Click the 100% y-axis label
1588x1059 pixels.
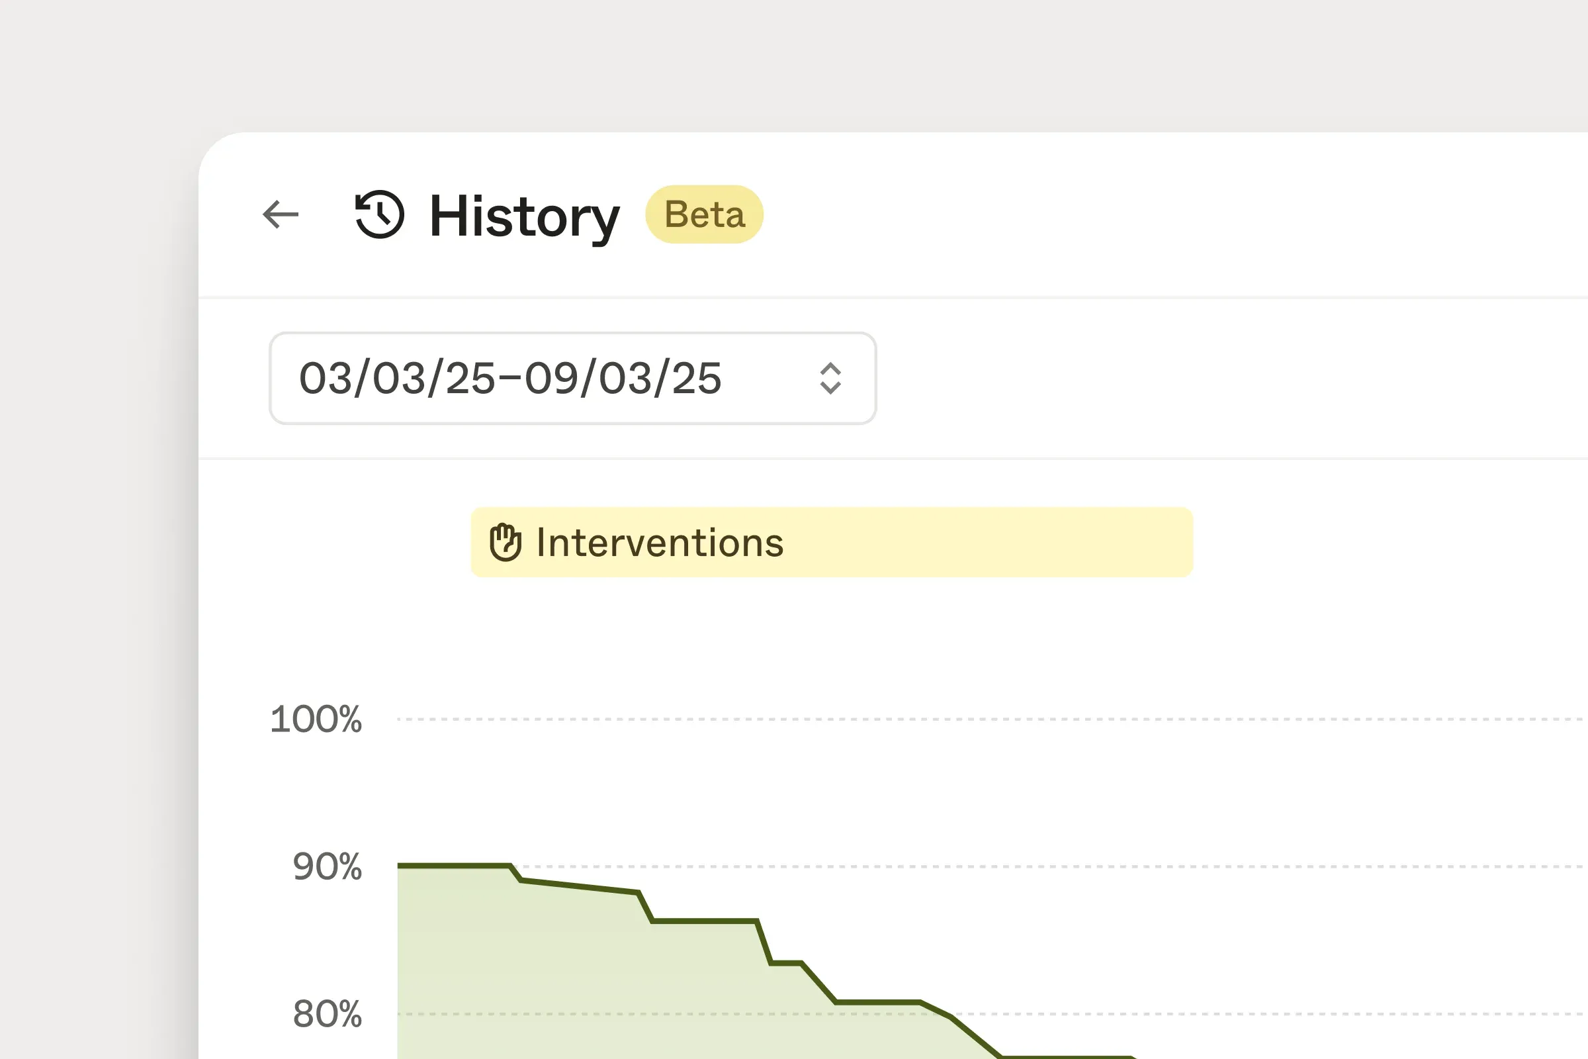[x=316, y=719]
